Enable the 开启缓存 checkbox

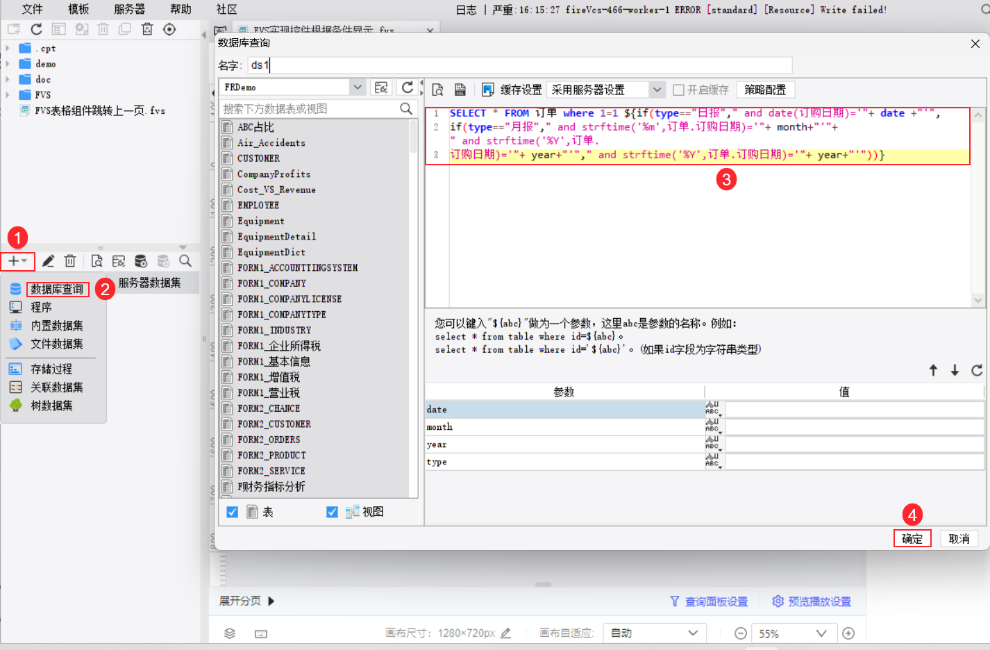click(678, 90)
